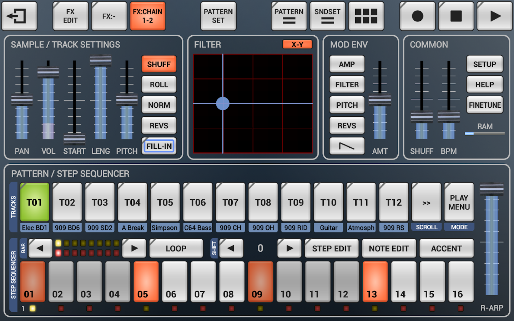Viewport: 514px width, 321px height.
Task: Toggle the filter X-Y mode
Action: tap(297, 44)
